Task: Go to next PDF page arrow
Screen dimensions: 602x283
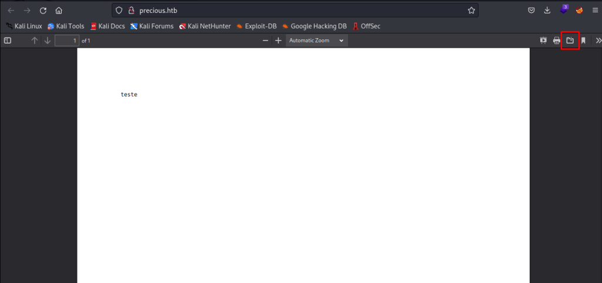Action: click(48, 41)
